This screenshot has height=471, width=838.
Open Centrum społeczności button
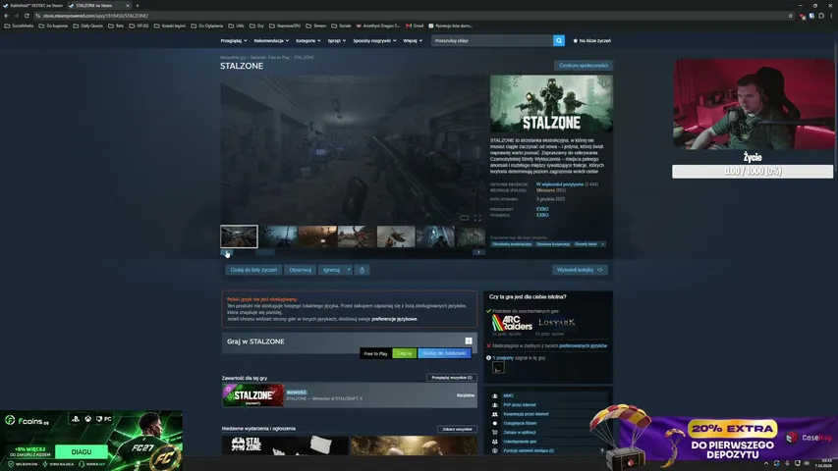click(x=584, y=65)
